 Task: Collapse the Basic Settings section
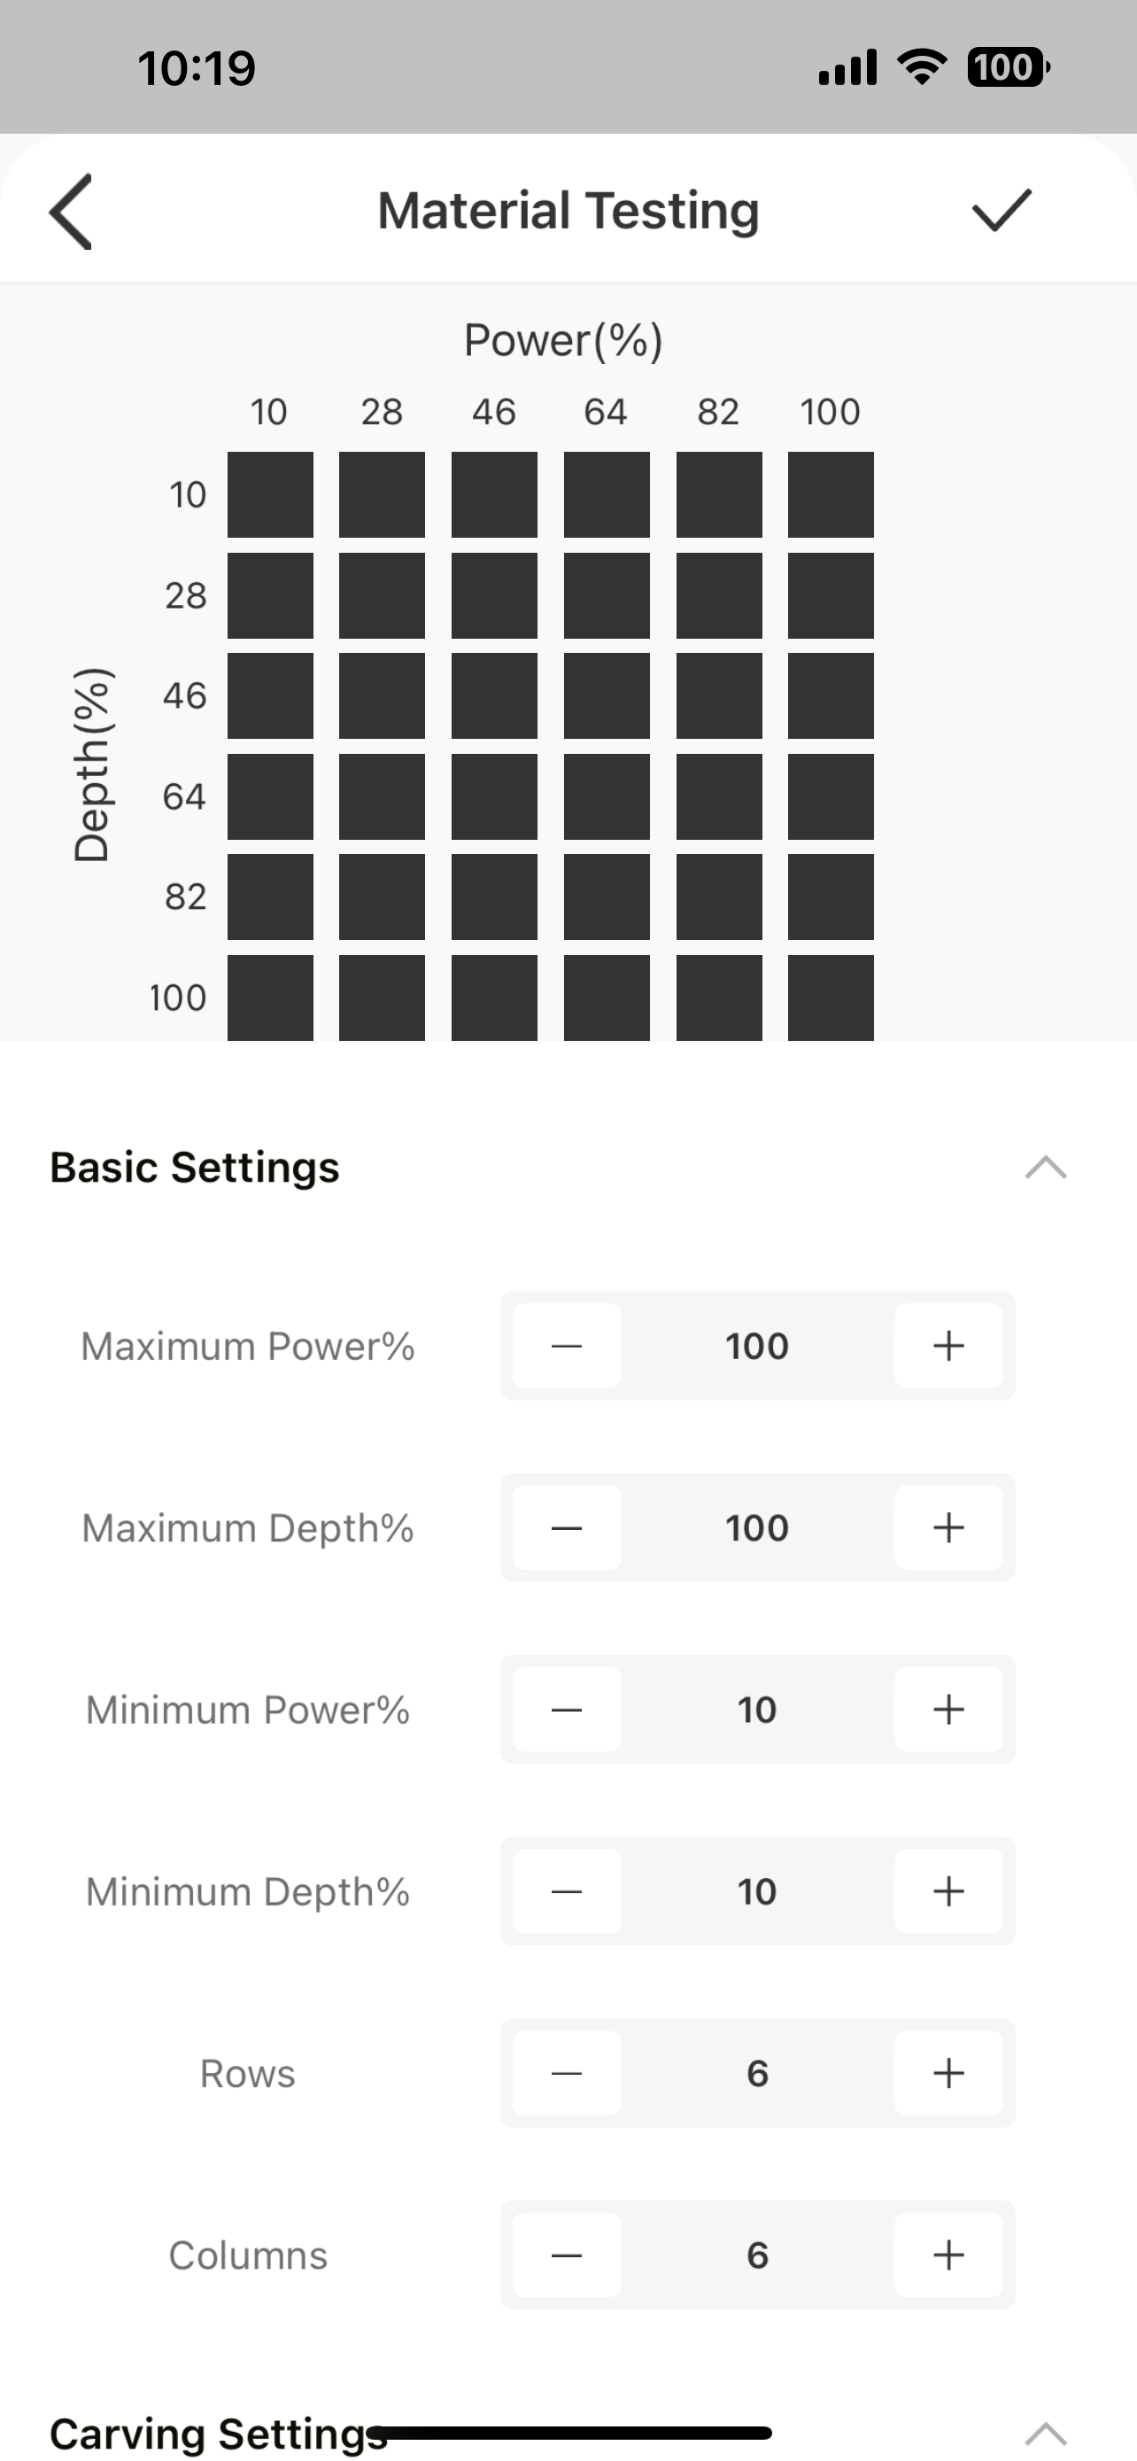tap(1046, 1168)
